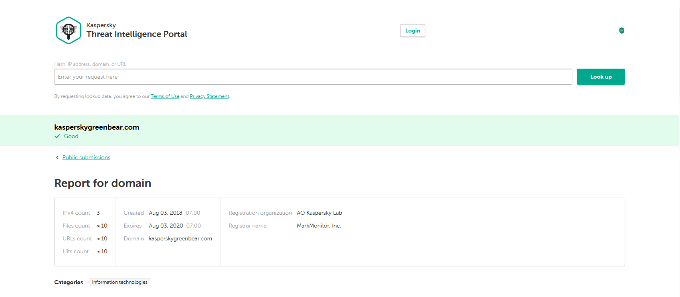Open the Login button
680x297 pixels.
pyautogui.click(x=413, y=31)
